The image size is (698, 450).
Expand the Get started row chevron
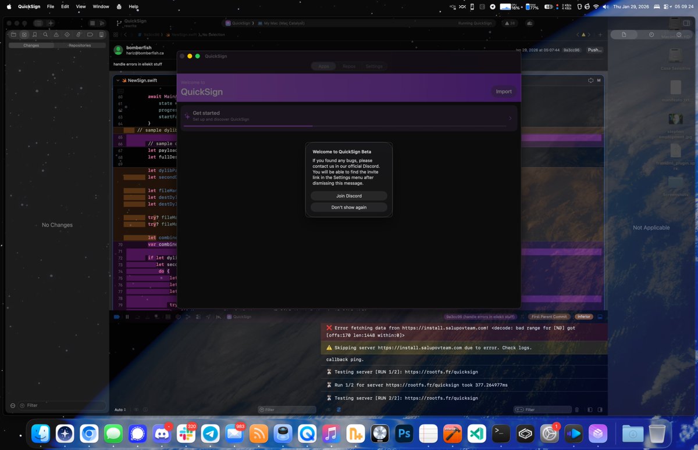pyautogui.click(x=510, y=118)
